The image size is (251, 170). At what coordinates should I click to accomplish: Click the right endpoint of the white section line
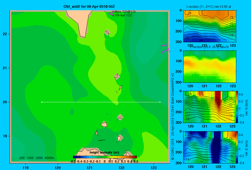[x=160, y=102]
